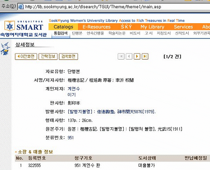Open the SKY menu tab
This screenshot has height=170, width=210.
tap(126, 27)
